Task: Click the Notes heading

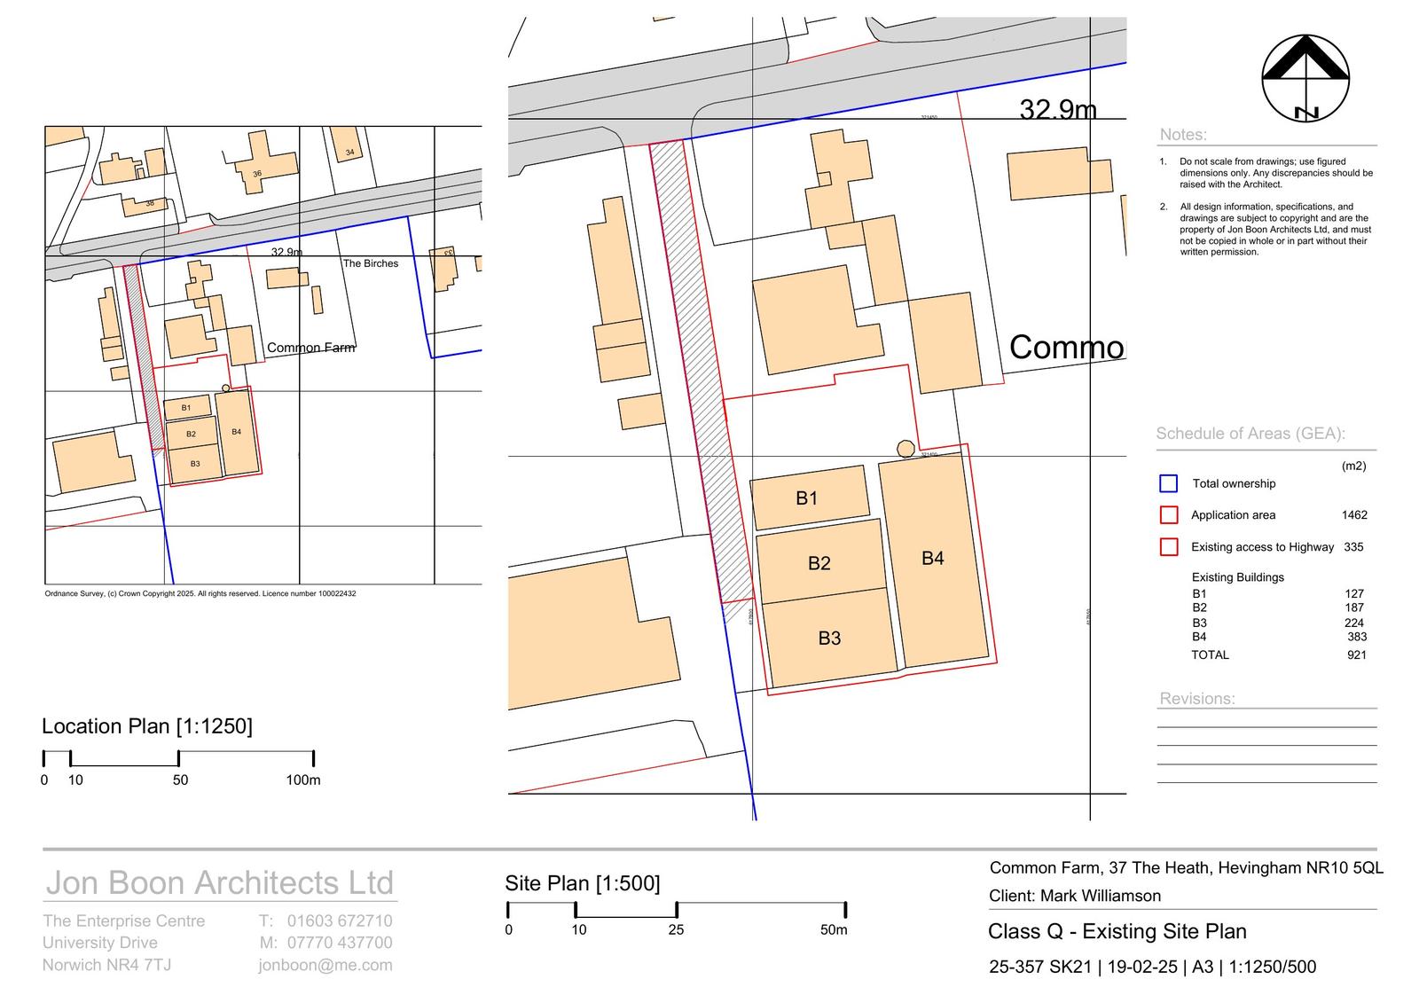Action: click(1183, 135)
